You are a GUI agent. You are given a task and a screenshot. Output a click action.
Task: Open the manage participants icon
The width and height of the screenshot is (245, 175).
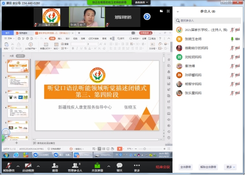75,165
